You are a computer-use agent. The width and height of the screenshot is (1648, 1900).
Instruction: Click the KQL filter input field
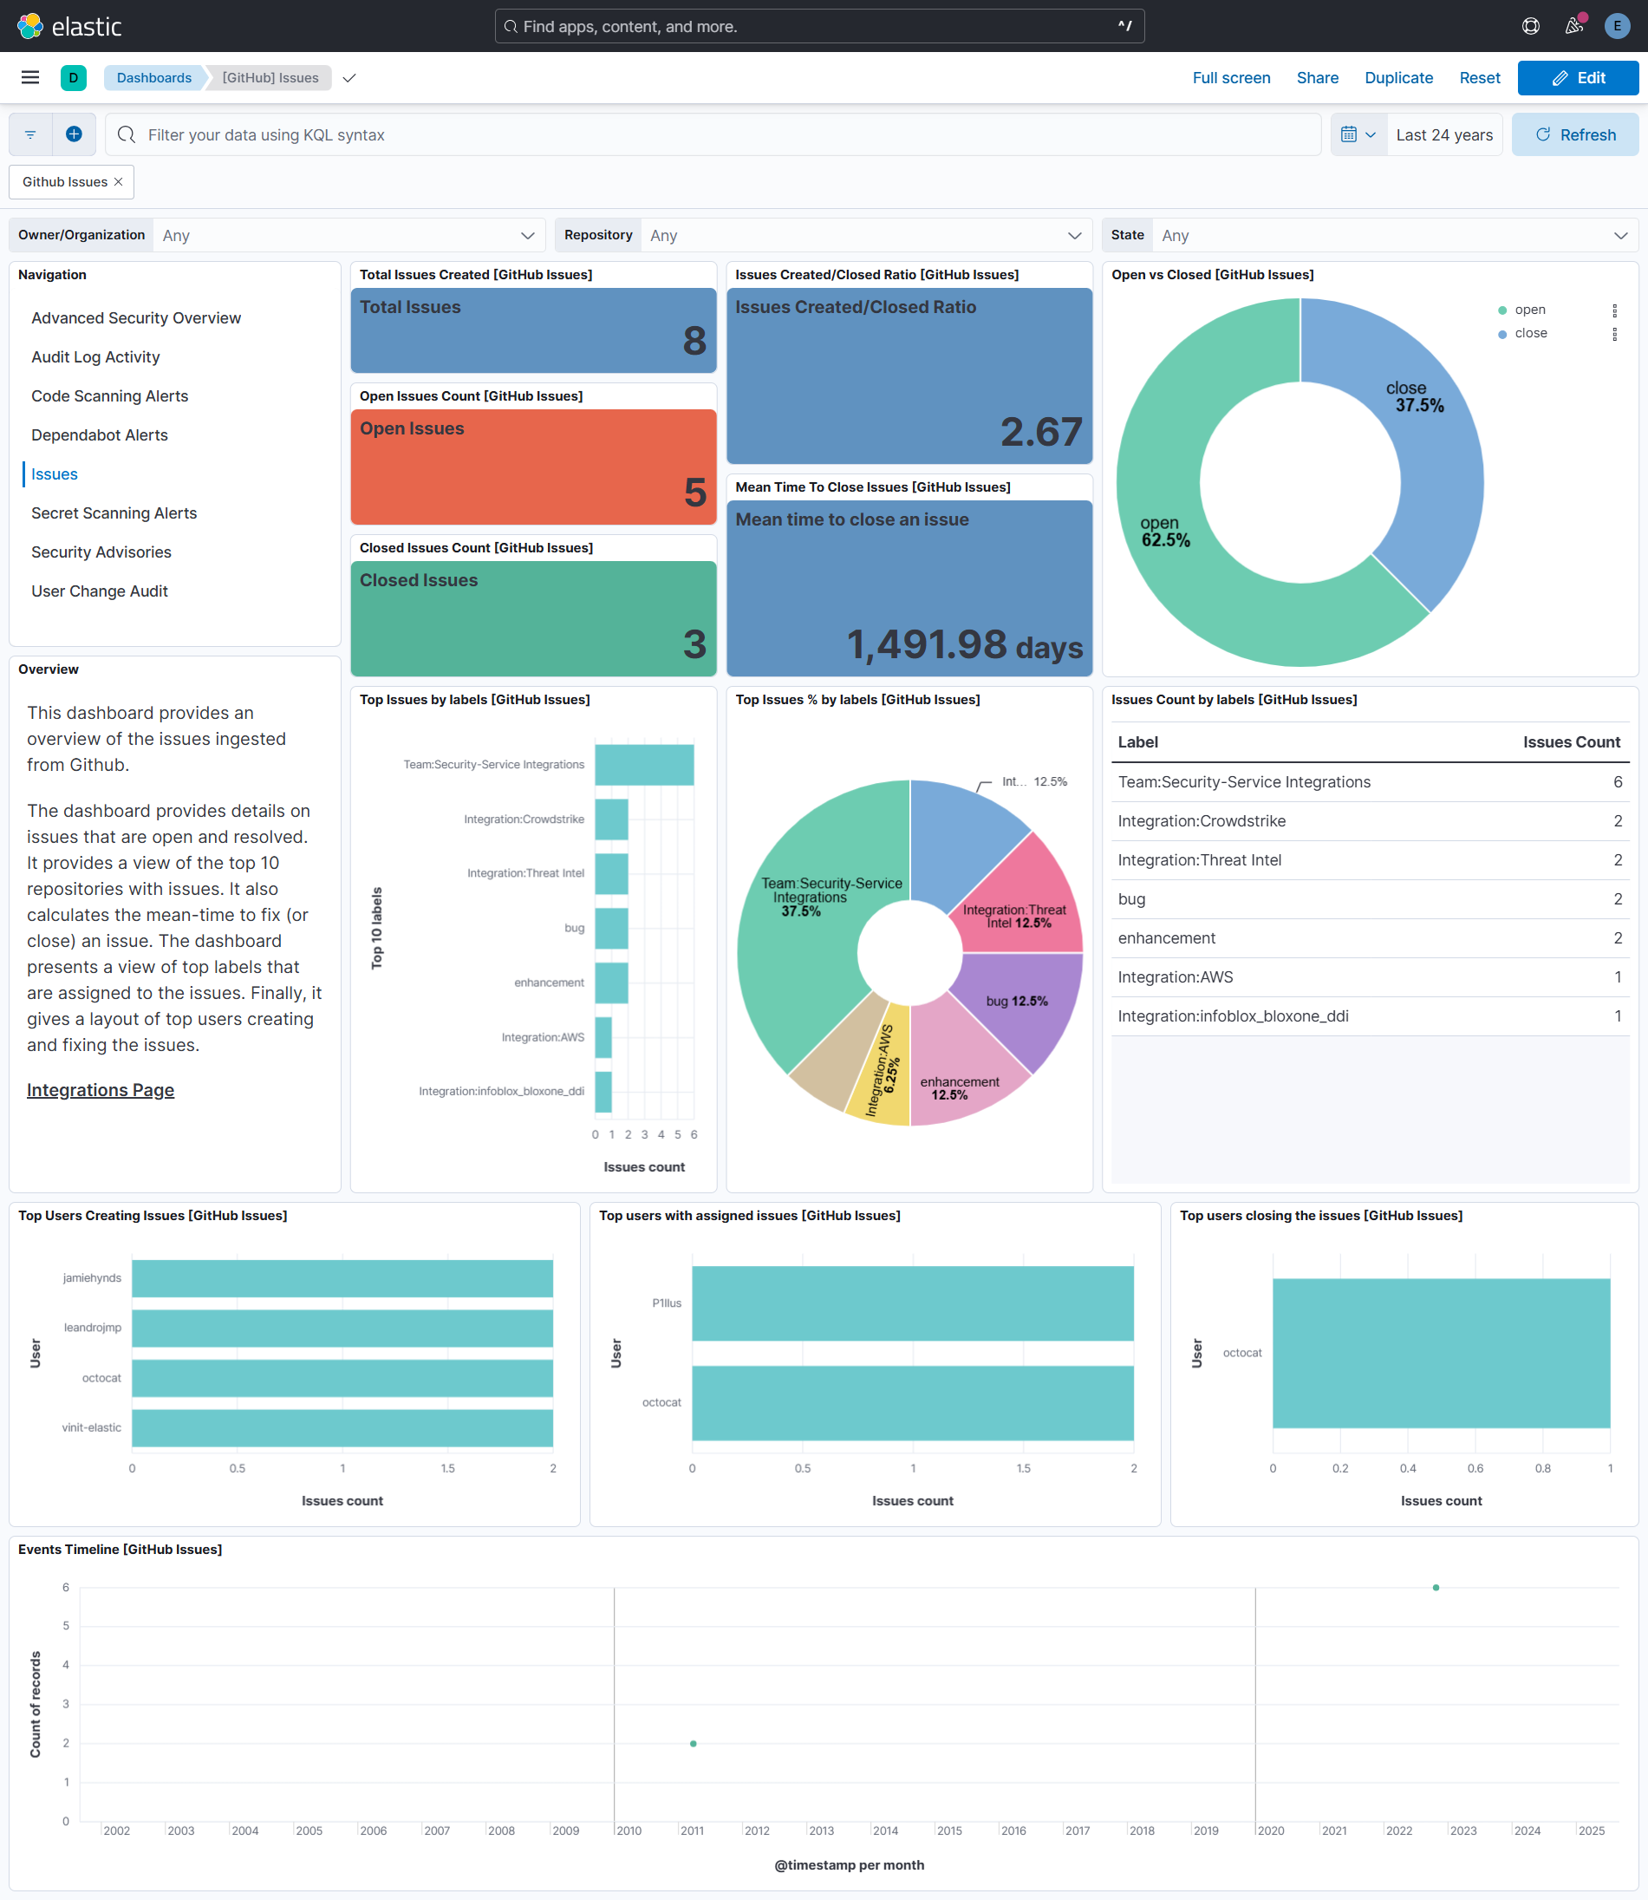(551, 134)
